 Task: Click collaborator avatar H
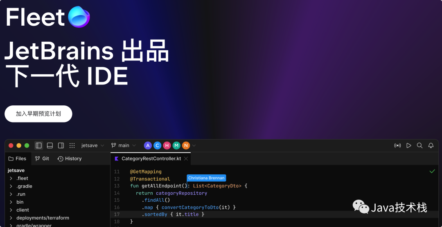167,145
